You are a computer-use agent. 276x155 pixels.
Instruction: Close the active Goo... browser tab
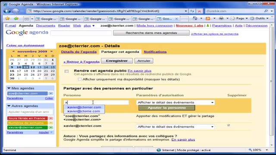(176, 19)
